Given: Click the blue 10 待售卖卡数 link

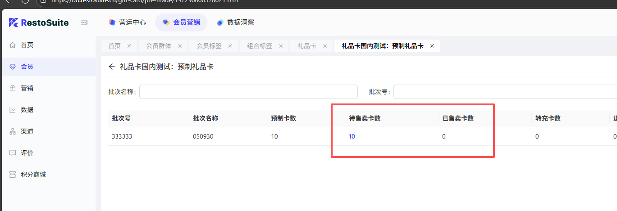Looking at the screenshot, I should point(352,137).
